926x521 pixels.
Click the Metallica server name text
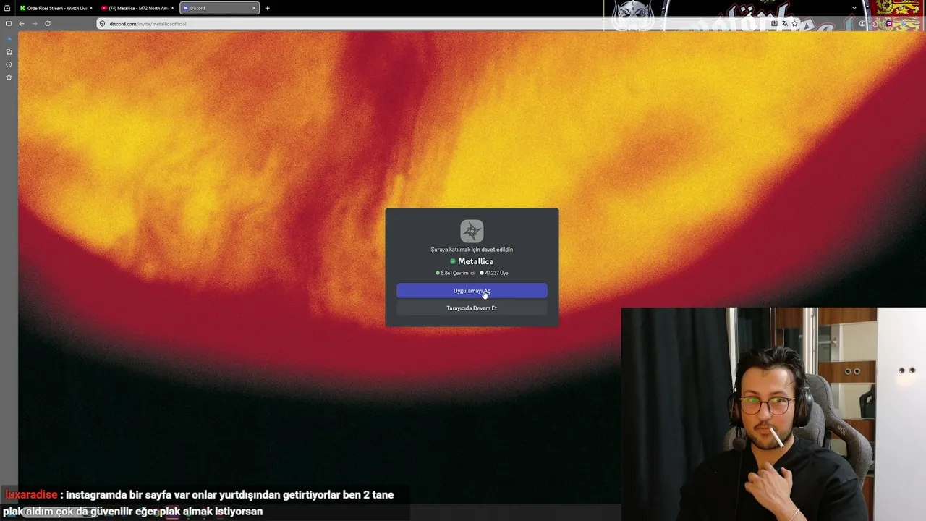476,261
